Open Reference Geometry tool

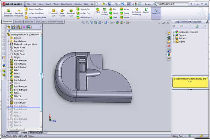click(x=136, y=12)
